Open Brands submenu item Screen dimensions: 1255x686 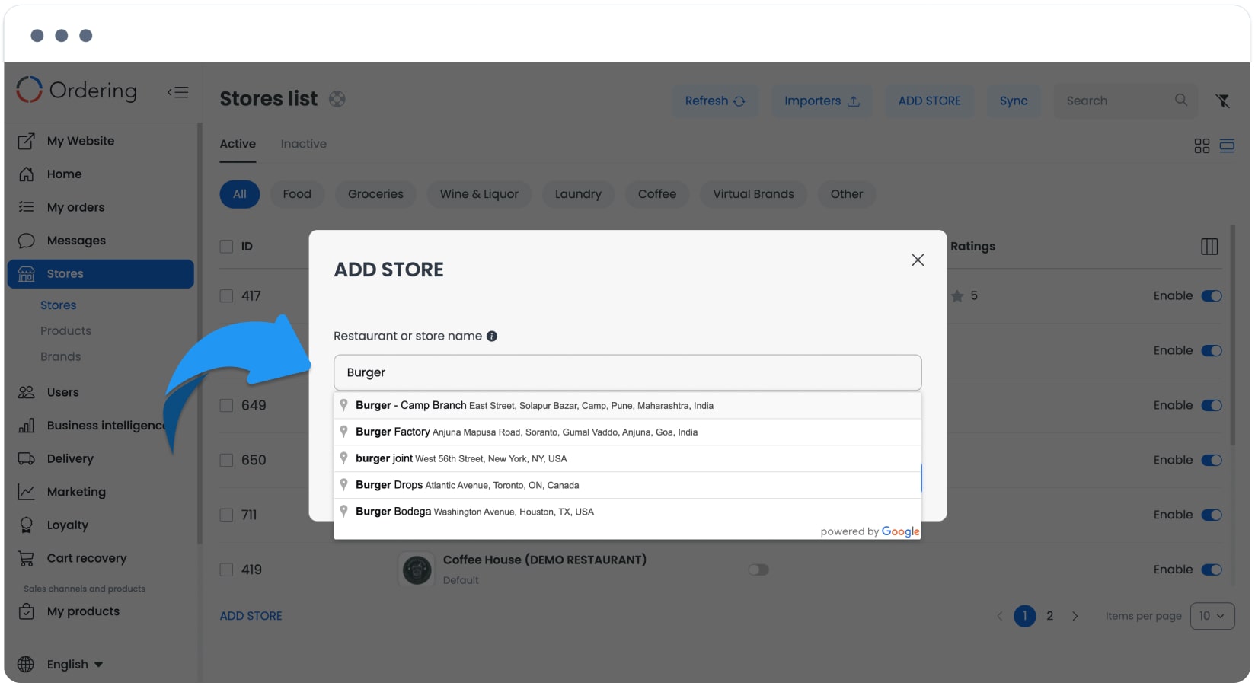point(60,357)
